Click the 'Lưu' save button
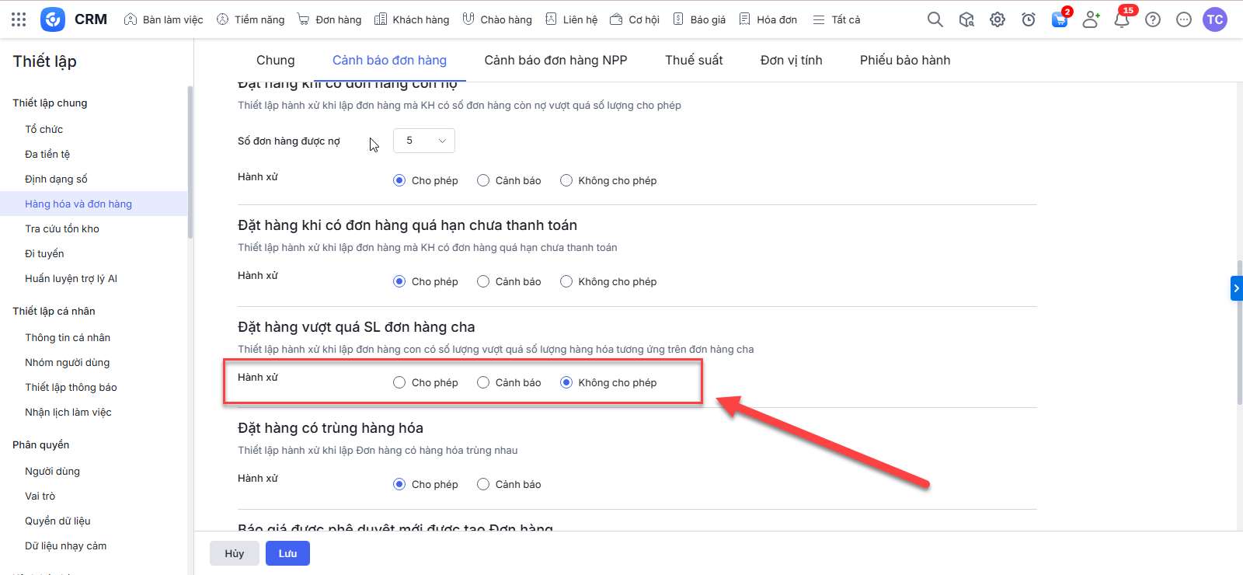The width and height of the screenshot is (1243, 575). [287, 553]
